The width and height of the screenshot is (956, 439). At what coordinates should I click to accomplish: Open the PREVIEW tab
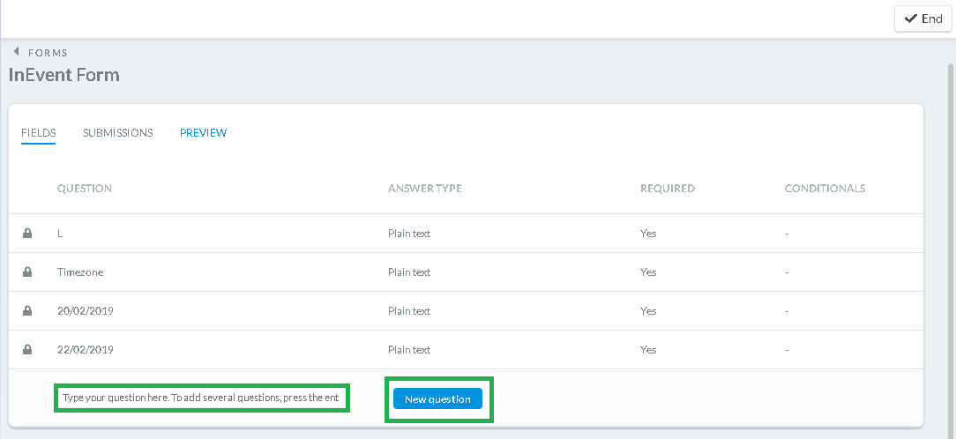203,132
